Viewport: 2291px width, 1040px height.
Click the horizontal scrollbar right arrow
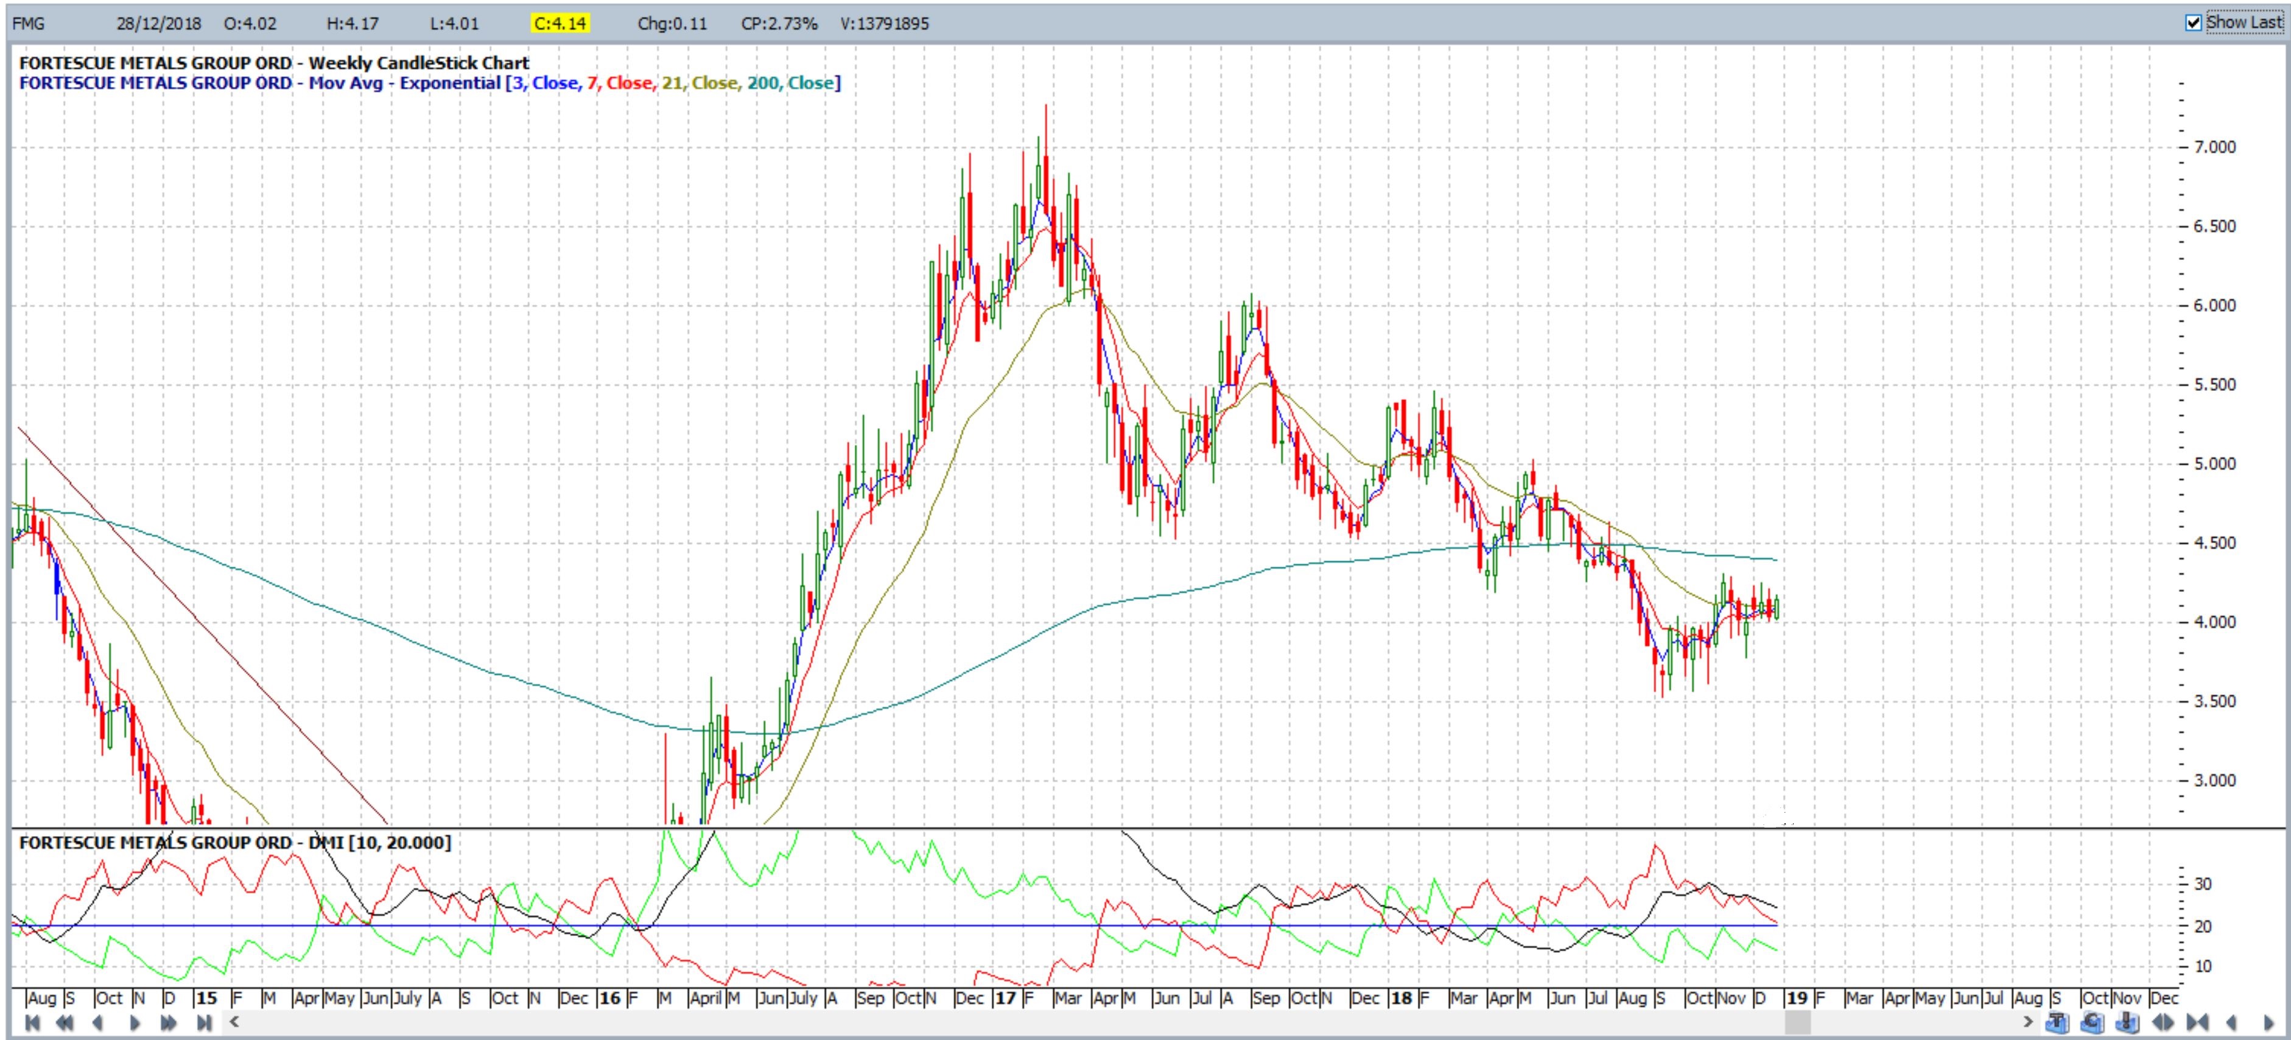[x=2029, y=1021]
